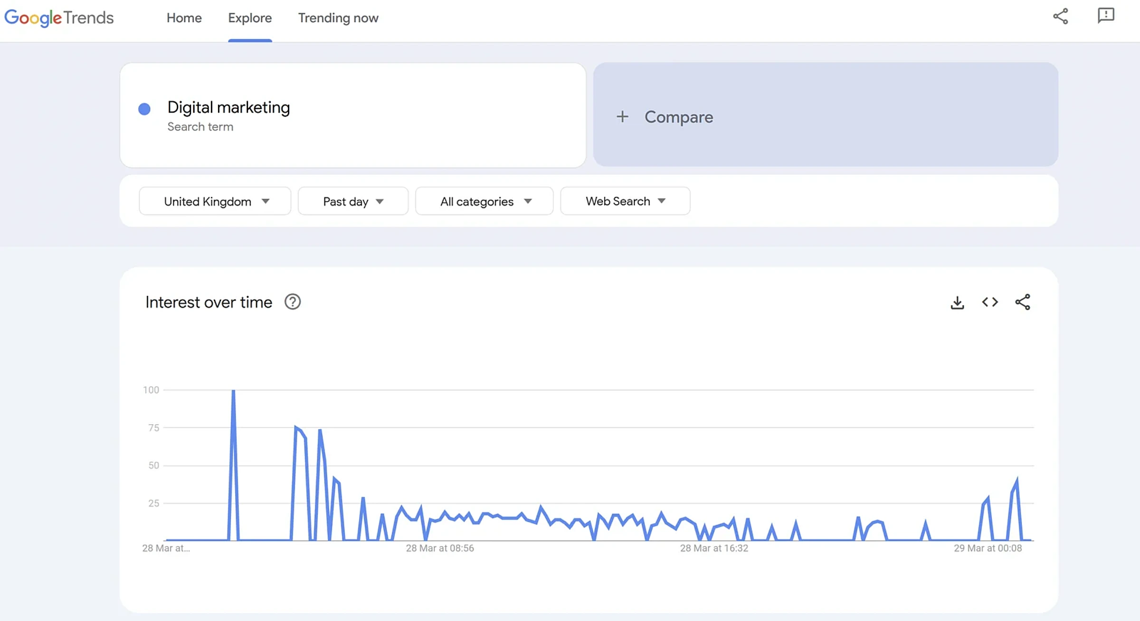The image size is (1140, 621).
Task: Click the '28 Mar at 08:56' axis label
Action: click(x=440, y=548)
